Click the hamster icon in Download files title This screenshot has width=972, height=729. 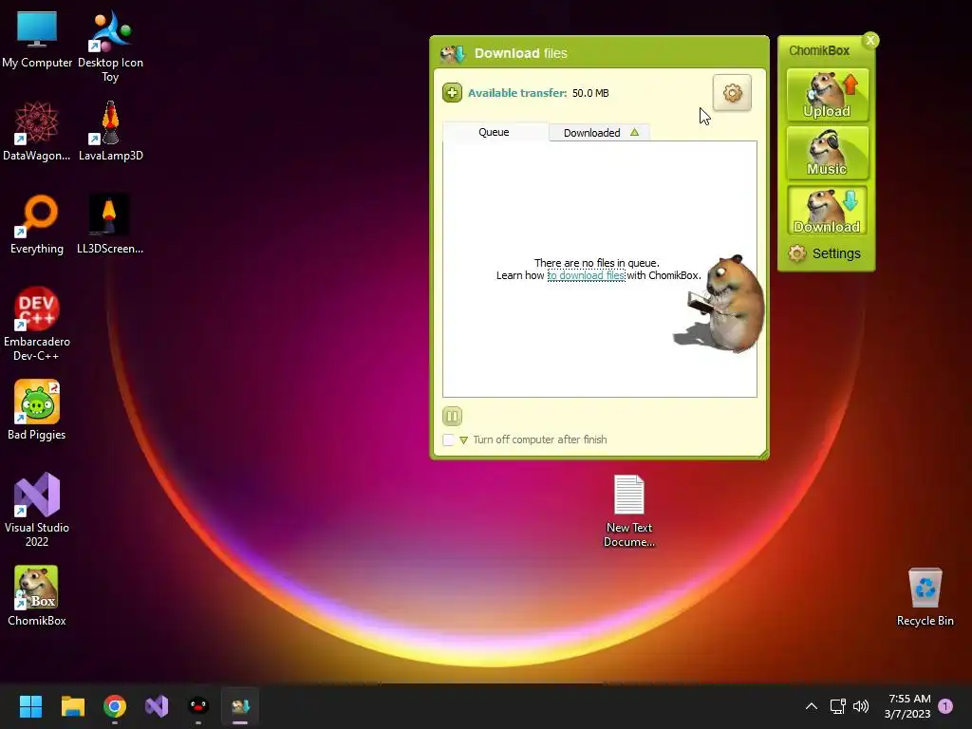pyautogui.click(x=453, y=53)
